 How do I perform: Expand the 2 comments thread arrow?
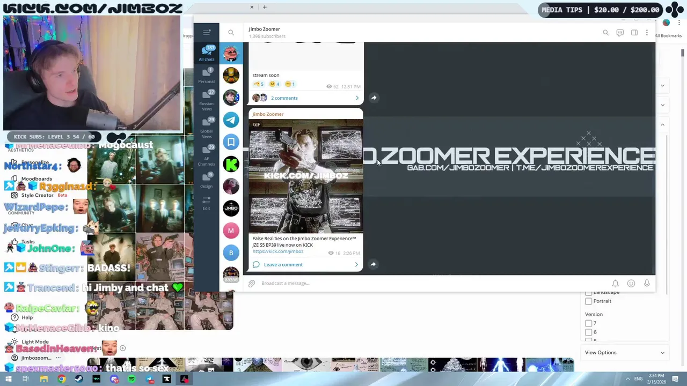point(357,98)
